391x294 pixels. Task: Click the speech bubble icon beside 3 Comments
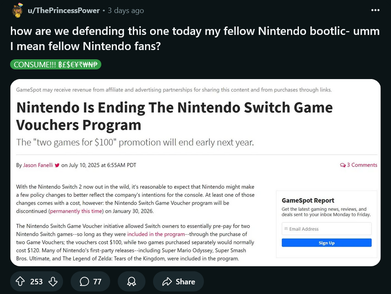343,165
